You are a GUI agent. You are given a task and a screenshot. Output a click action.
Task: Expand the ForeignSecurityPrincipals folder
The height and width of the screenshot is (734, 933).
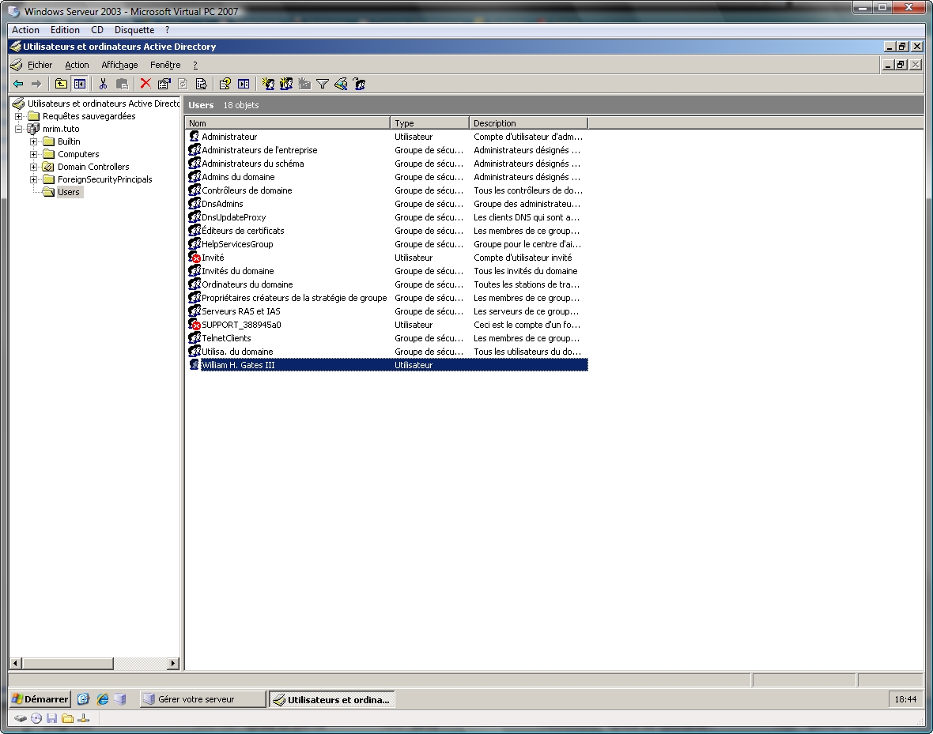click(x=34, y=179)
